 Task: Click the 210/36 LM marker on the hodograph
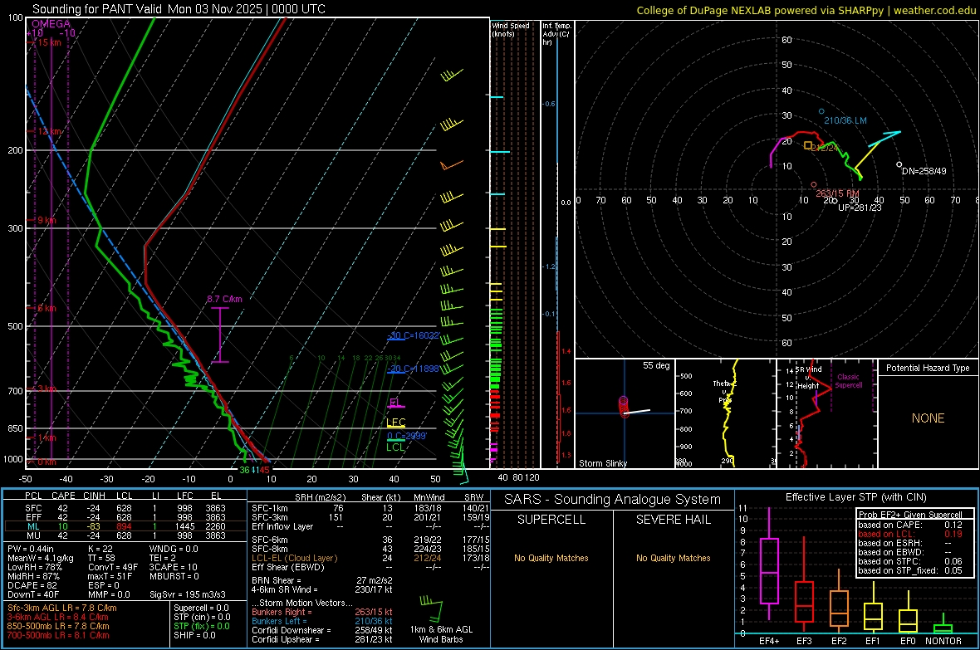point(821,111)
